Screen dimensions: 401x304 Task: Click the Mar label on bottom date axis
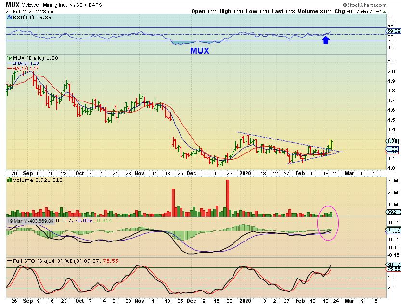[349, 301]
